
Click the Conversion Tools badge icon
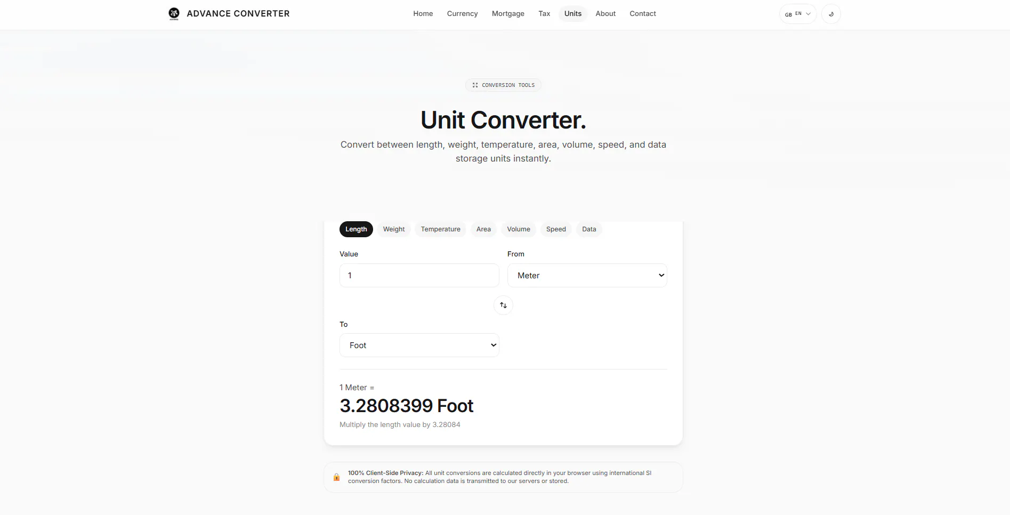pyautogui.click(x=475, y=85)
